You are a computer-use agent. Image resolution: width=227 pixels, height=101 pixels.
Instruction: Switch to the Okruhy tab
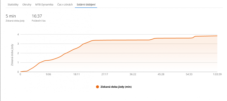tap(27, 5)
